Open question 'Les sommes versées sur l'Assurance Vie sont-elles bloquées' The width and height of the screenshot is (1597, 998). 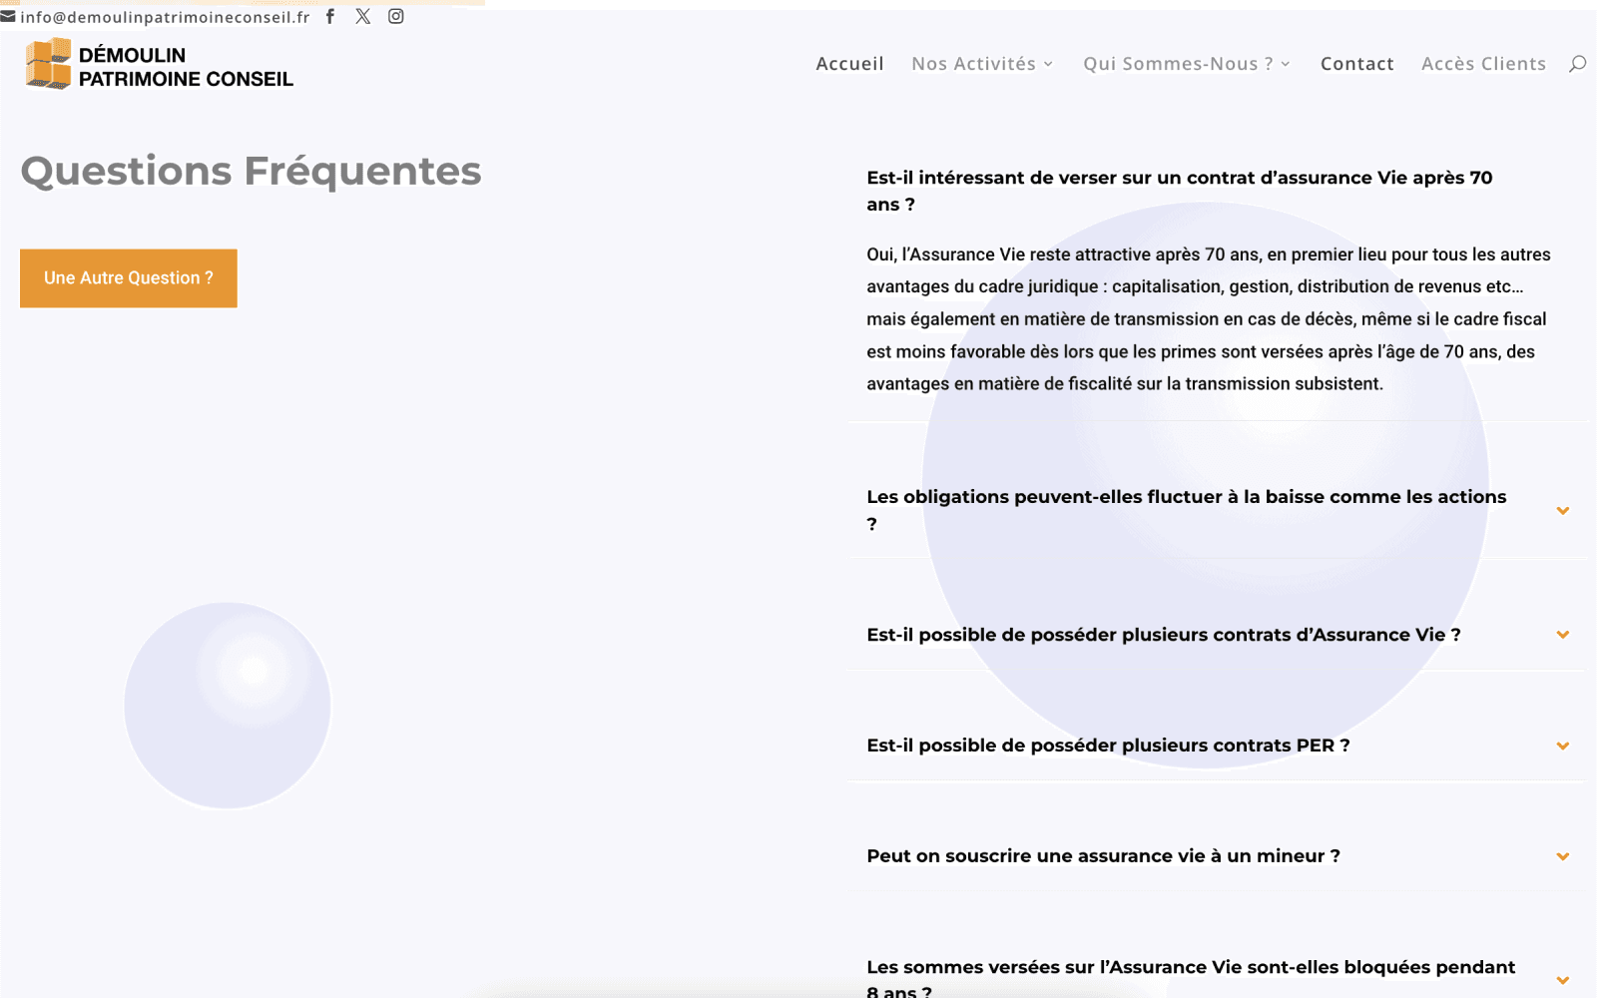tap(1191, 978)
